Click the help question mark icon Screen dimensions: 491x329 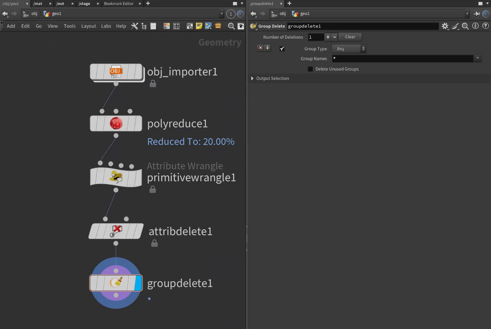pos(485,26)
